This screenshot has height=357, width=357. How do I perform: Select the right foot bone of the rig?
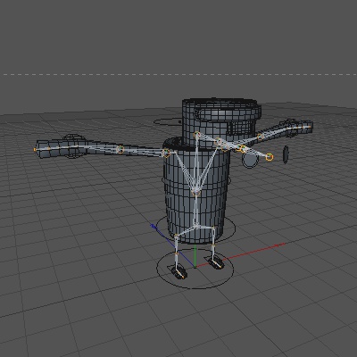[217, 263]
